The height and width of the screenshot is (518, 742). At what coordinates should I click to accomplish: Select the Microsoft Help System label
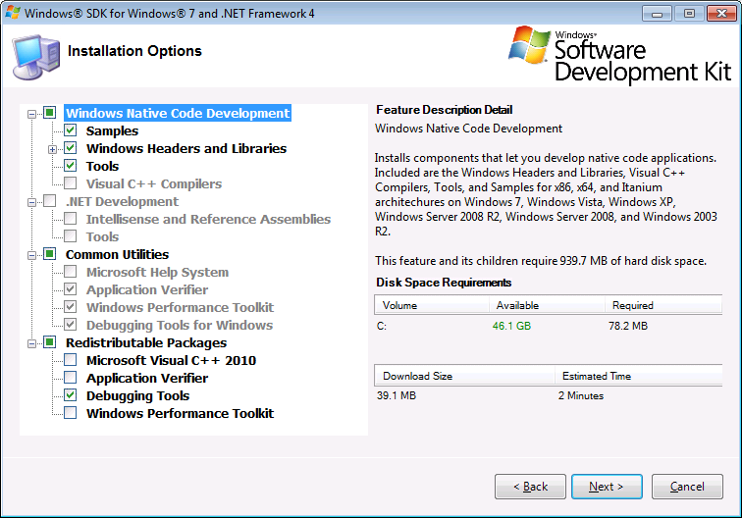158,272
